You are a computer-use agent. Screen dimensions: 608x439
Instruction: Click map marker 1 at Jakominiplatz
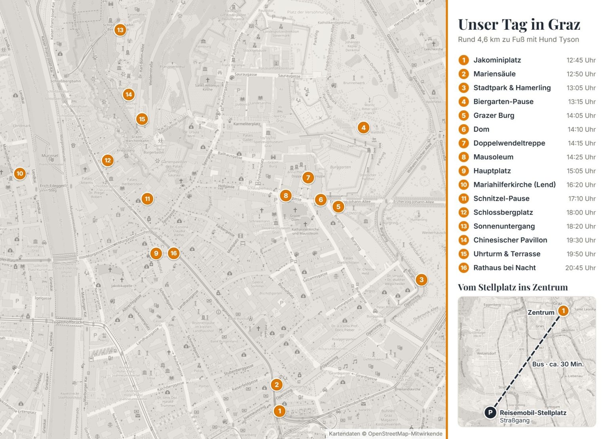[279, 411]
